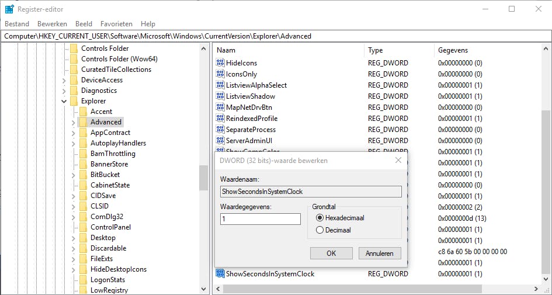
Task: Select the Hexadecimaal radio button
Action: (320, 218)
